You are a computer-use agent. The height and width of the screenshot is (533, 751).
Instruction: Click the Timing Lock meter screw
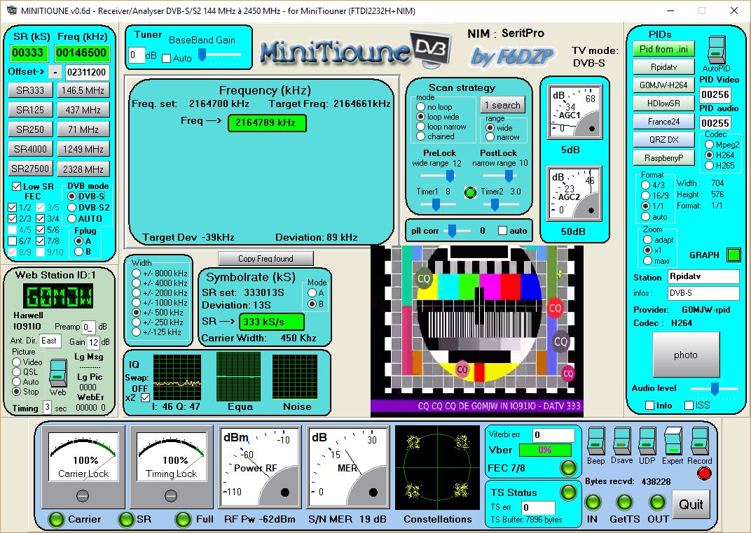170,496
